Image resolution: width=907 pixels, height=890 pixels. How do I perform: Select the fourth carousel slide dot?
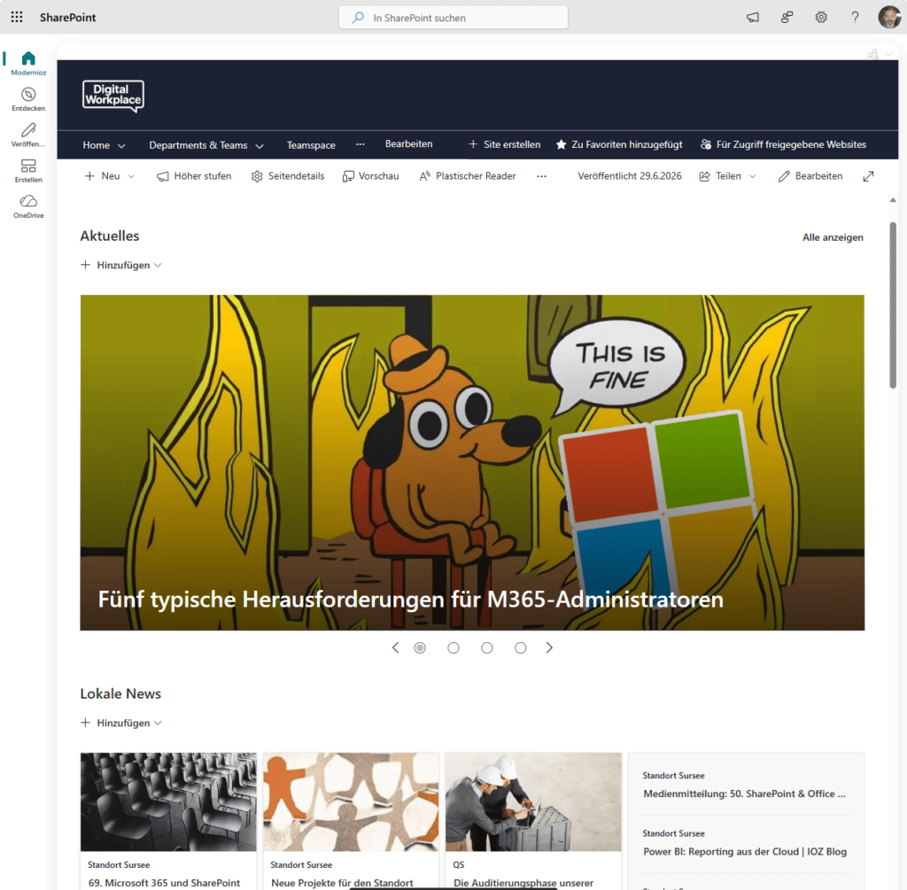521,647
